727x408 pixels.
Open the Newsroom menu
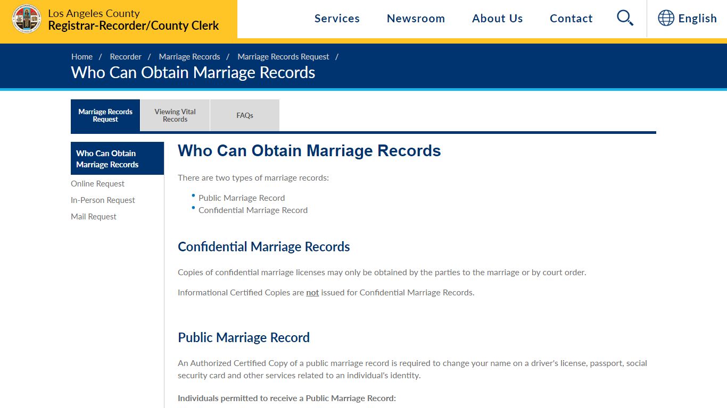click(416, 19)
